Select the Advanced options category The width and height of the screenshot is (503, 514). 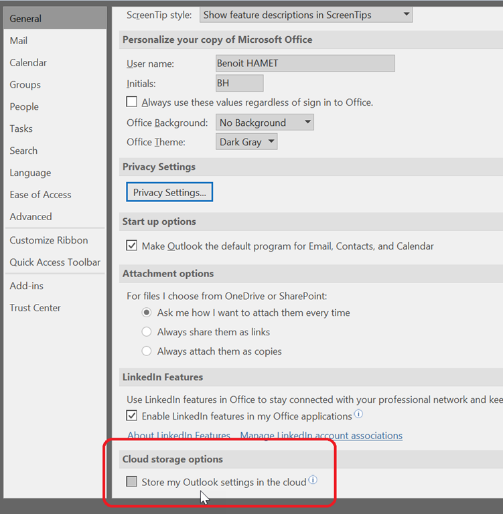31,217
